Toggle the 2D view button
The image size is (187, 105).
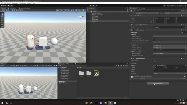click(62, 10)
